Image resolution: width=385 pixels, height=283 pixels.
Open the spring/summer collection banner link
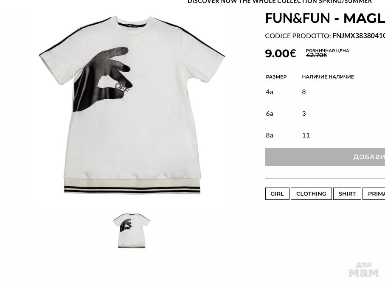point(280,1)
